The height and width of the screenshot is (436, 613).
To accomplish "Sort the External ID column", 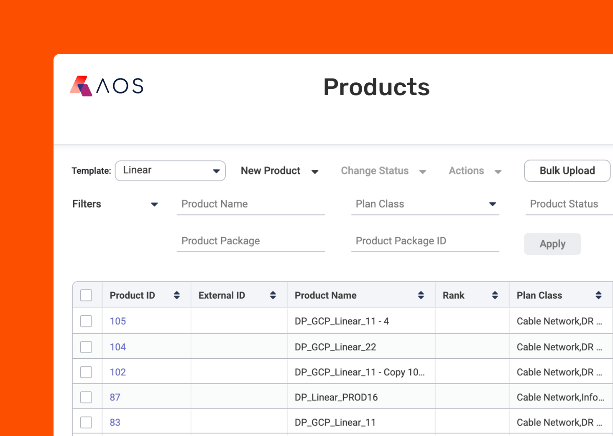I will point(273,295).
